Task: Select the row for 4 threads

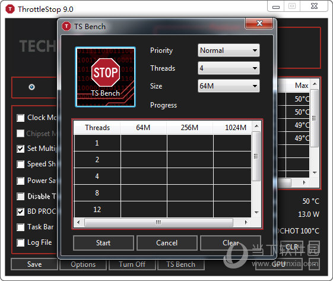Action: pyautogui.click(x=163, y=176)
